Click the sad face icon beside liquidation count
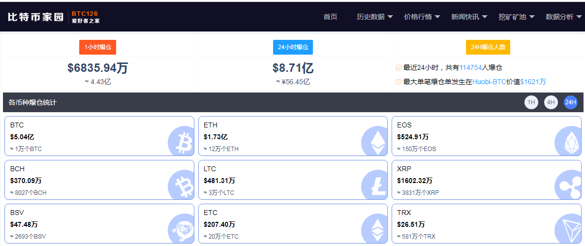Viewport: 585px width, 246px height. point(398,68)
